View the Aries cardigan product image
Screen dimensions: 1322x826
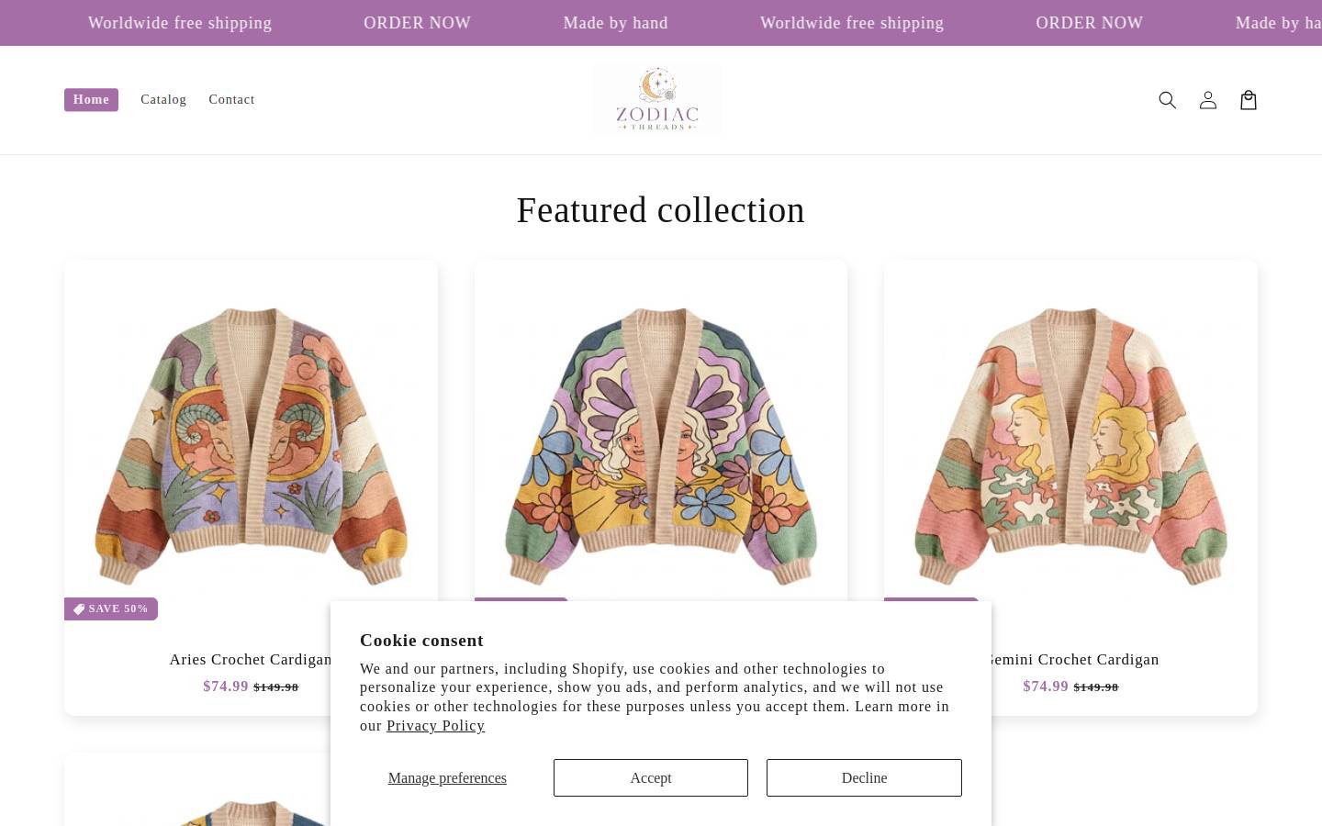pyautogui.click(x=251, y=446)
